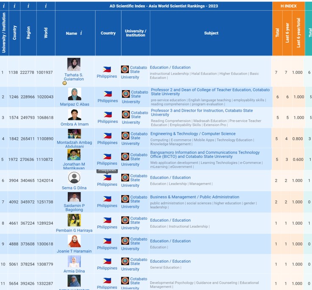Open Joanie T Haramain profile photo
Viewport: 312px width, 290px height.
coord(74,241)
